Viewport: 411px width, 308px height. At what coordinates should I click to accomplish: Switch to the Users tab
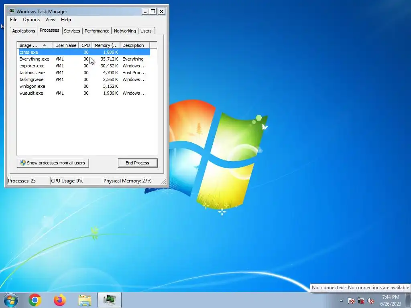[146, 31]
